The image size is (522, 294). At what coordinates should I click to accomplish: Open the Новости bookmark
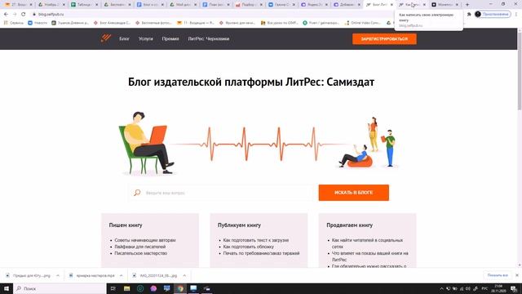pyautogui.click(x=38, y=23)
